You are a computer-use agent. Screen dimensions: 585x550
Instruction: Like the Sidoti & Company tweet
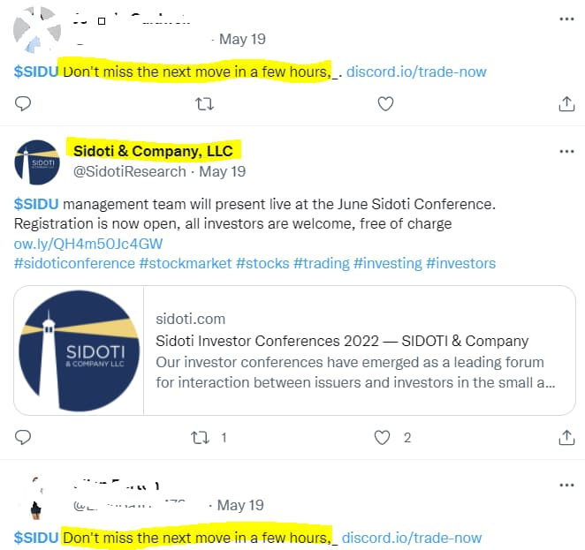pyautogui.click(x=382, y=438)
